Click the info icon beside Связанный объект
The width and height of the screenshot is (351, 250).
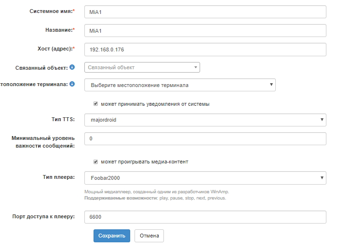pyautogui.click(x=72, y=67)
